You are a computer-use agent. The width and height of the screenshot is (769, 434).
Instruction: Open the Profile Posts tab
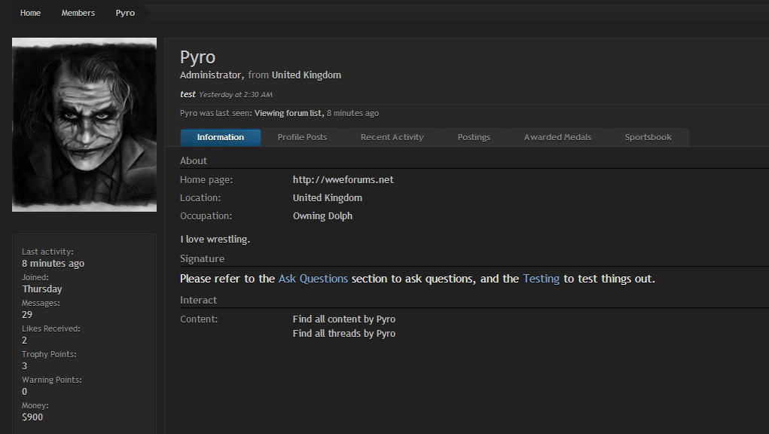[x=302, y=137]
